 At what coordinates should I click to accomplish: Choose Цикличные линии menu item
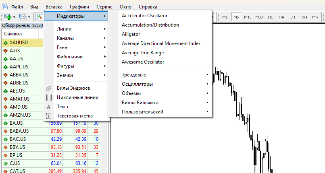(76, 97)
